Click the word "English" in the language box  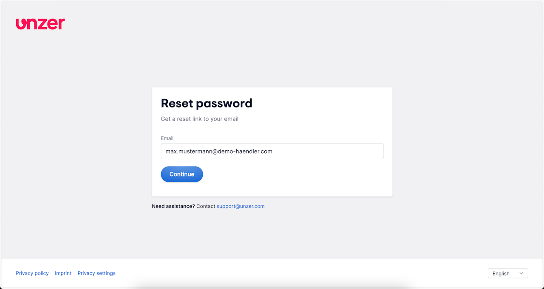(x=501, y=274)
